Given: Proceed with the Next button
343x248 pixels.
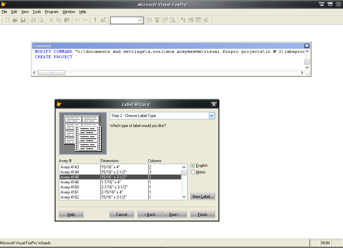Looking at the screenshot, I should [175, 214].
